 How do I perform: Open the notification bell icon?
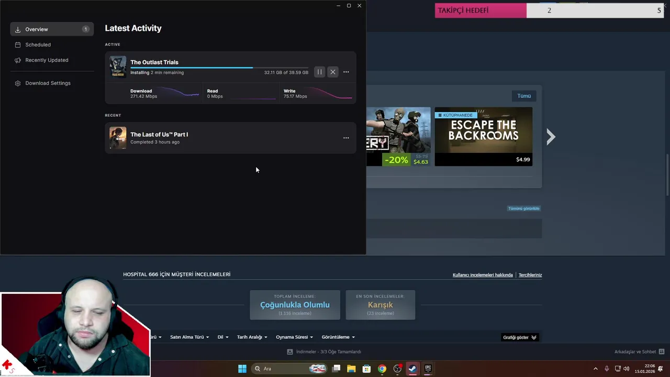(662, 369)
